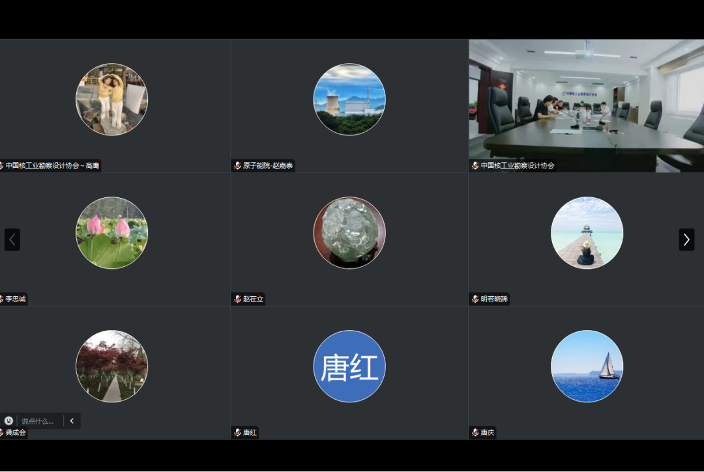Select the power plant avatar tile
The width and height of the screenshot is (704, 472).
pos(349,100)
